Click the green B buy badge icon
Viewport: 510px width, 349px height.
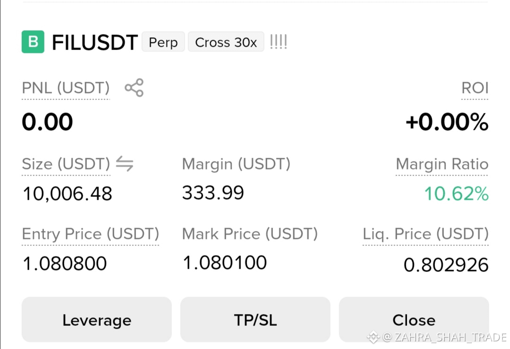click(x=33, y=42)
